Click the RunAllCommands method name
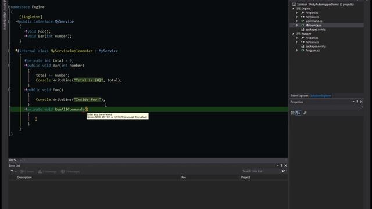 [69, 109]
